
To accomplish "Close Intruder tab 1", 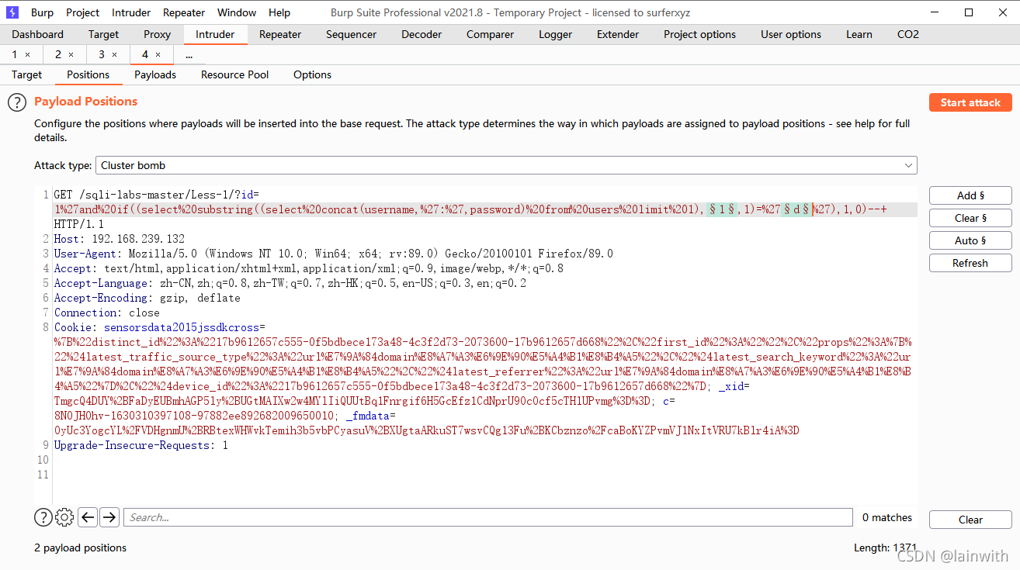I will [28, 55].
